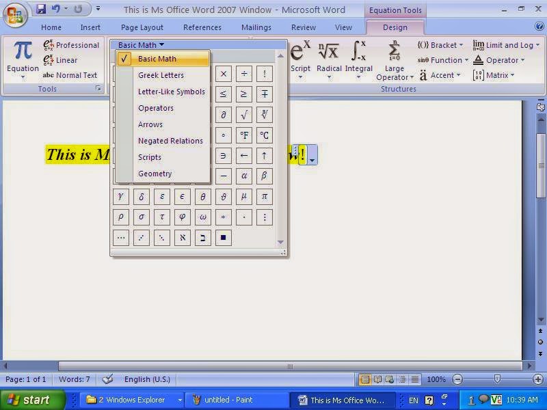Open the Script structures dropdown
Screen dimensions: 547x410
tap(300, 59)
